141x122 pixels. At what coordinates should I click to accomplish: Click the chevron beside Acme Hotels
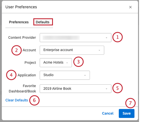(x=67, y=63)
